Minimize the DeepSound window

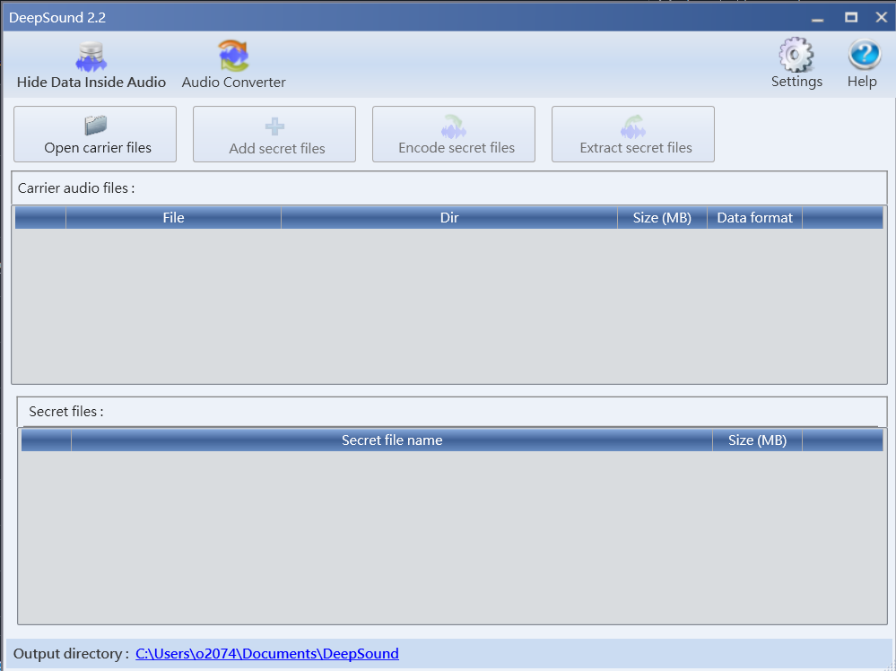(818, 18)
